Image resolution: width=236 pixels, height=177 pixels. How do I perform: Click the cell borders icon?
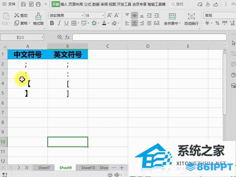tap(74, 23)
